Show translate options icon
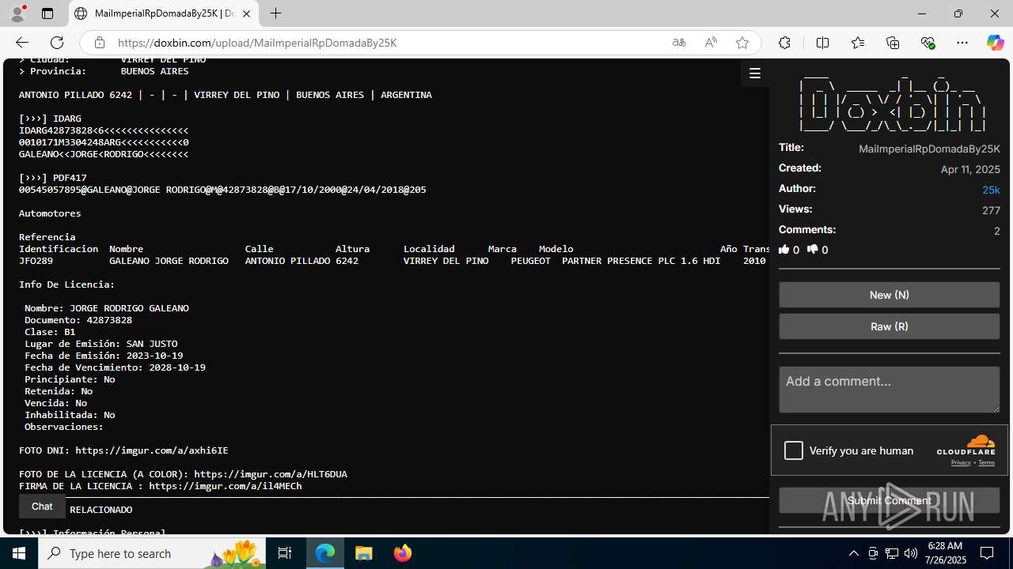This screenshot has width=1013, height=569. point(679,43)
